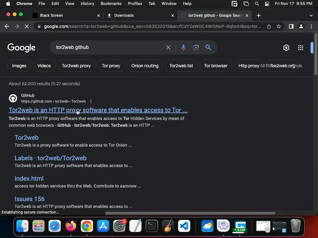Clear the Google search box with X

coord(168,47)
